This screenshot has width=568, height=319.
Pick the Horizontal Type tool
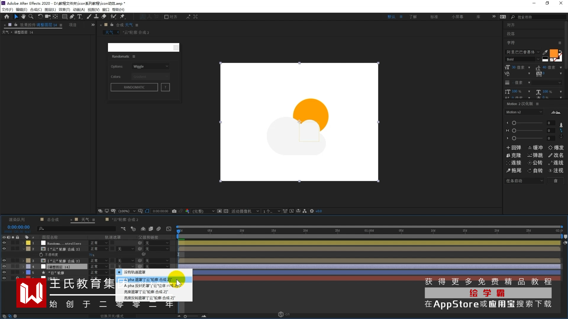pos(80,17)
